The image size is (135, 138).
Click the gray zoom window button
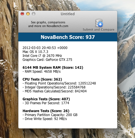point(34,14)
